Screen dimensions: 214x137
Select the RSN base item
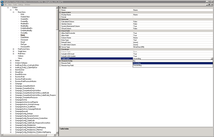click(22, 14)
